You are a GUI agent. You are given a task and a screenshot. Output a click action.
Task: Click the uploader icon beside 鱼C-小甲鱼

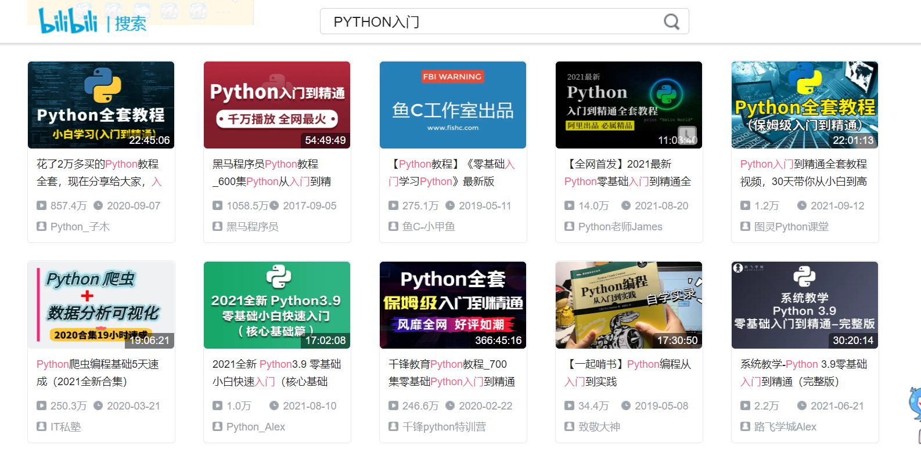[x=393, y=226]
